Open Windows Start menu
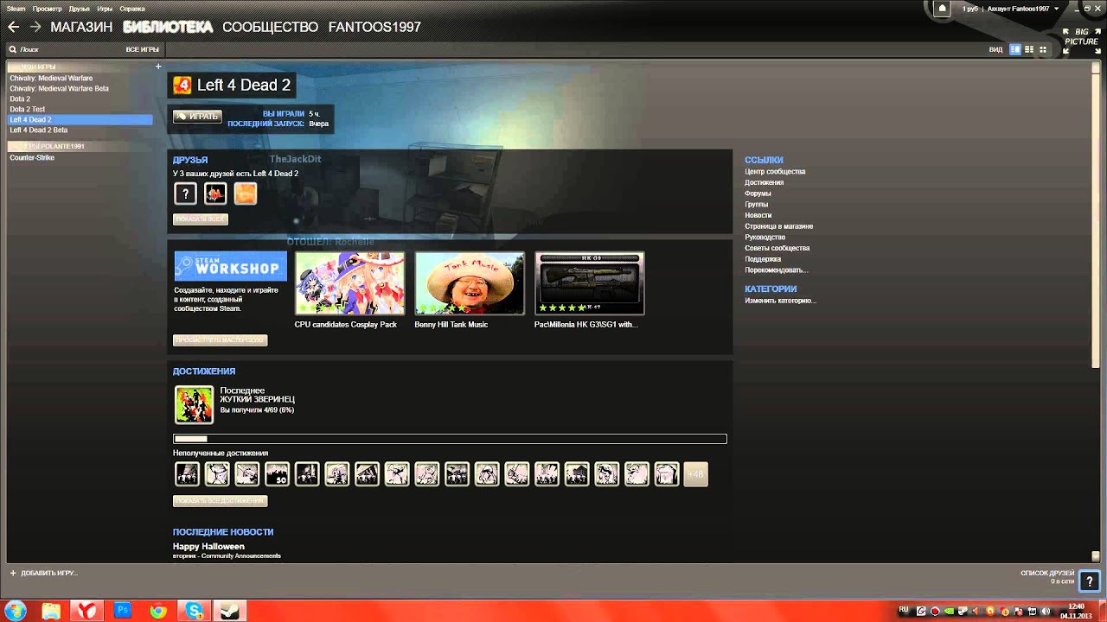This screenshot has width=1107, height=622. click(x=16, y=610)
